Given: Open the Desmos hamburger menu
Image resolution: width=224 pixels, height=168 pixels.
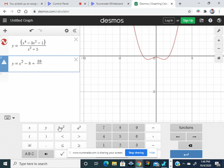Looking at the screenshot, I should [x=5, y=21].
